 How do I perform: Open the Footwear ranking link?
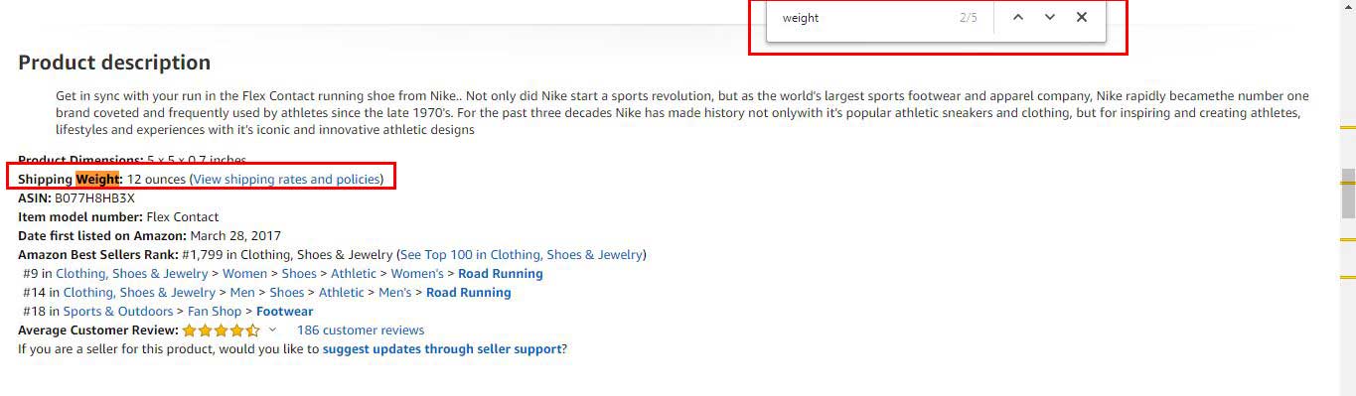click(x=285, y=312)
